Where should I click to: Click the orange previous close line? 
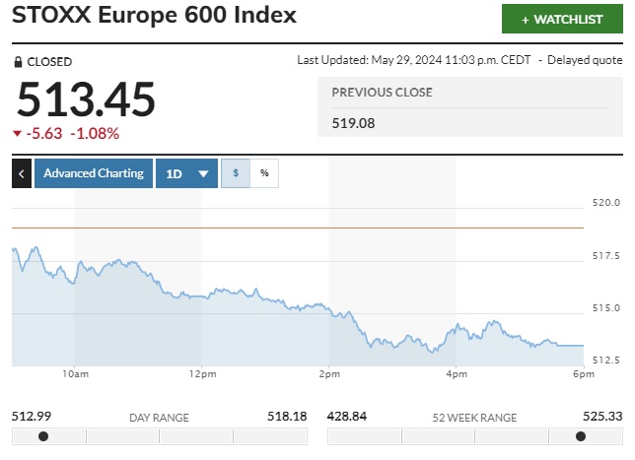coord(296,229)
